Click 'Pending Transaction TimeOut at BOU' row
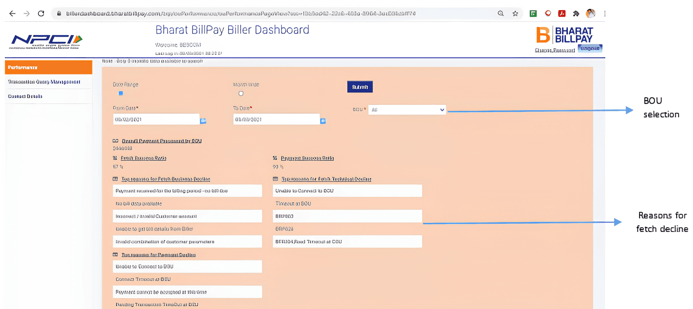The width and height of the screenshot is (693, 309). [x=188, y=305]
